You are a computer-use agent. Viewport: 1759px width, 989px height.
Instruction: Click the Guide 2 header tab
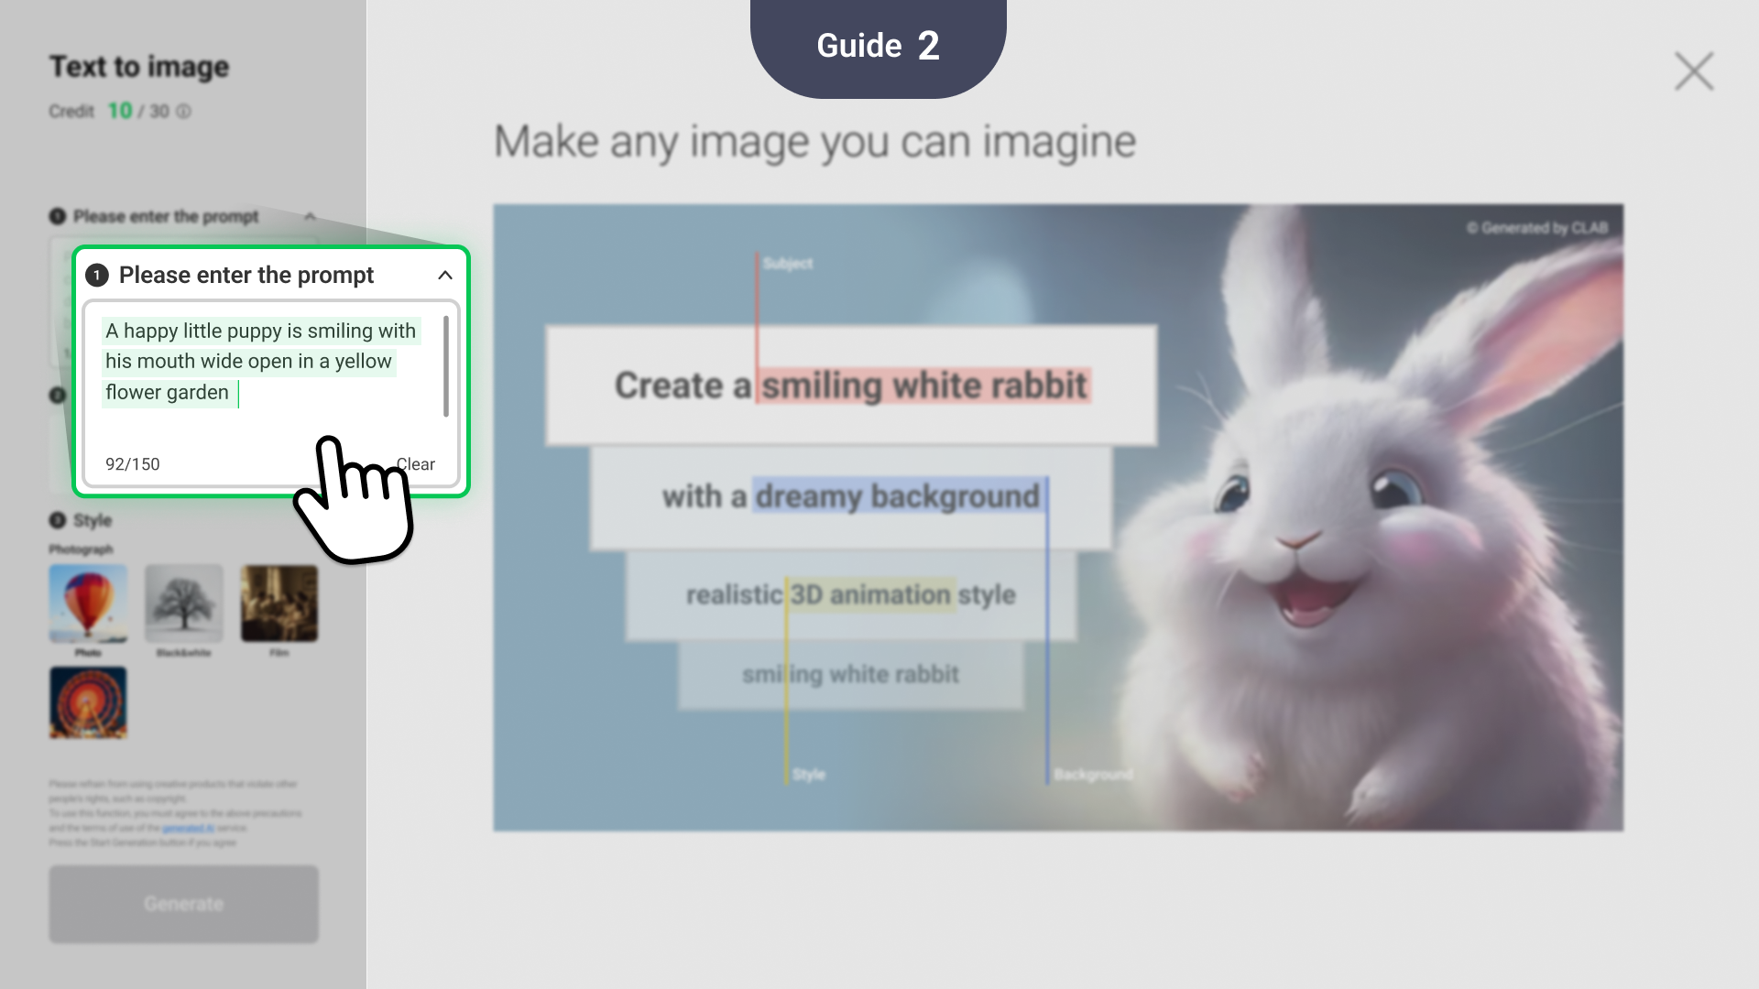tap(878, 46)
